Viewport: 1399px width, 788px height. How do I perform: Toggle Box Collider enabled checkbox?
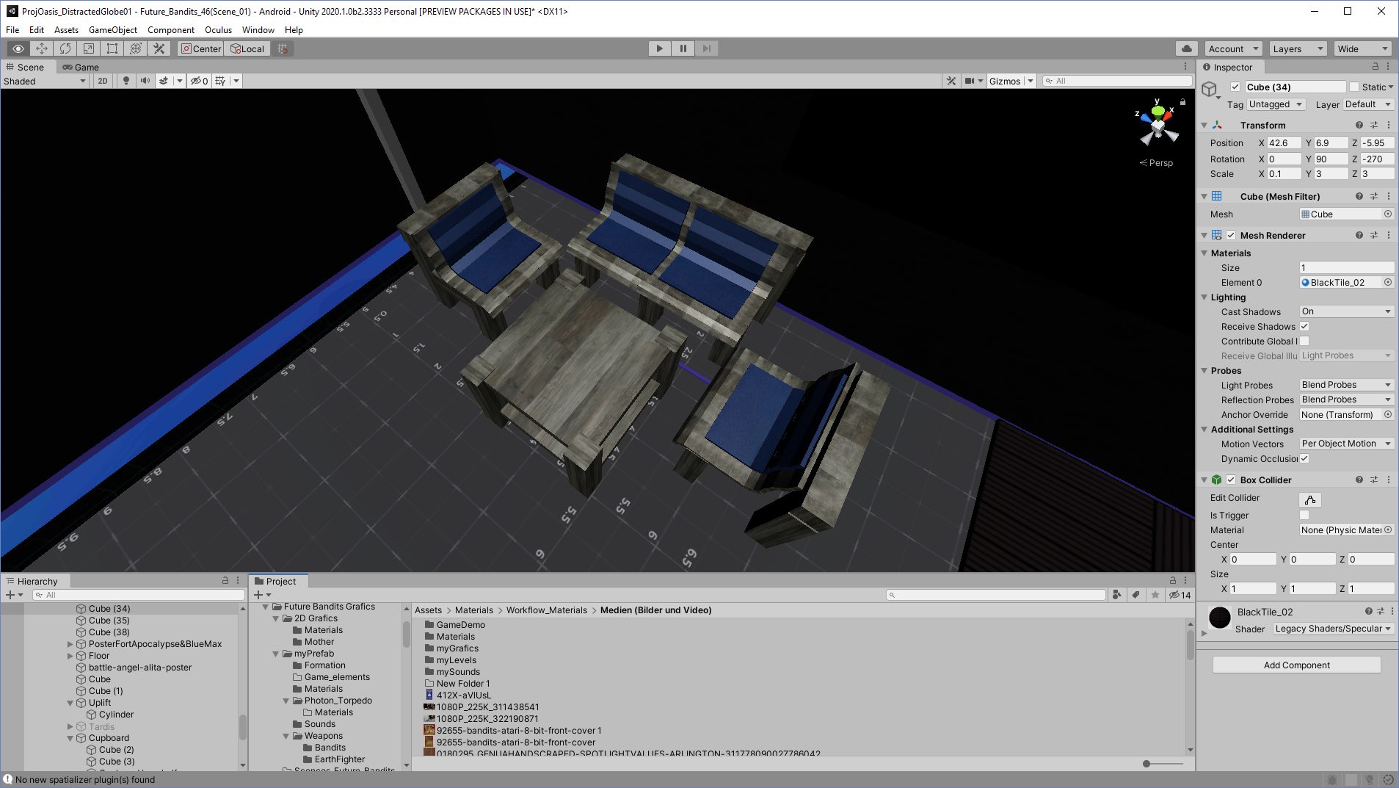coord(1231,480)
